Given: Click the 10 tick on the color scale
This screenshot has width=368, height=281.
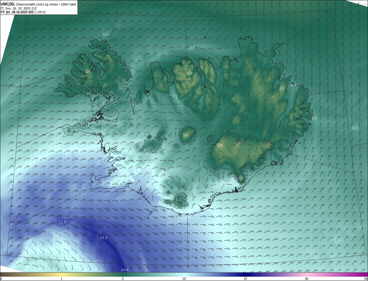Looking at the screenshot, I should point(184,279).
